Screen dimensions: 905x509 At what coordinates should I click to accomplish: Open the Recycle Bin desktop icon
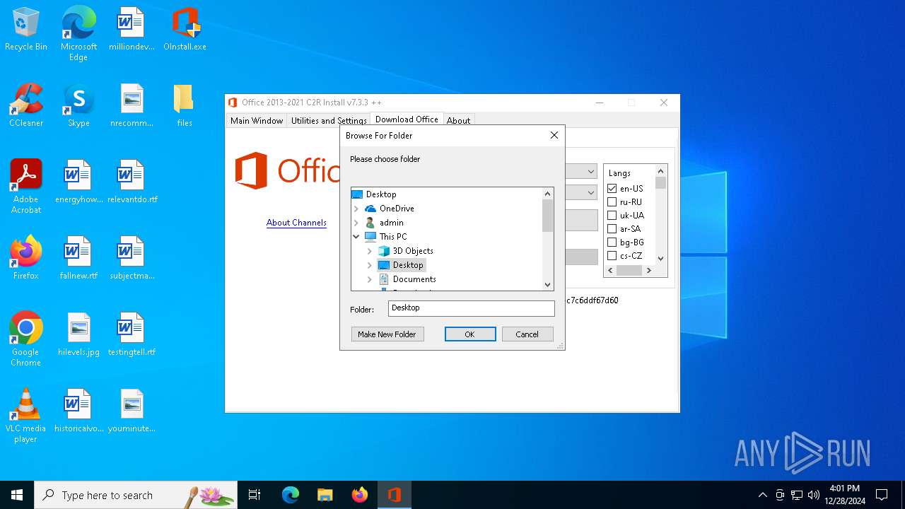(26, 30)
